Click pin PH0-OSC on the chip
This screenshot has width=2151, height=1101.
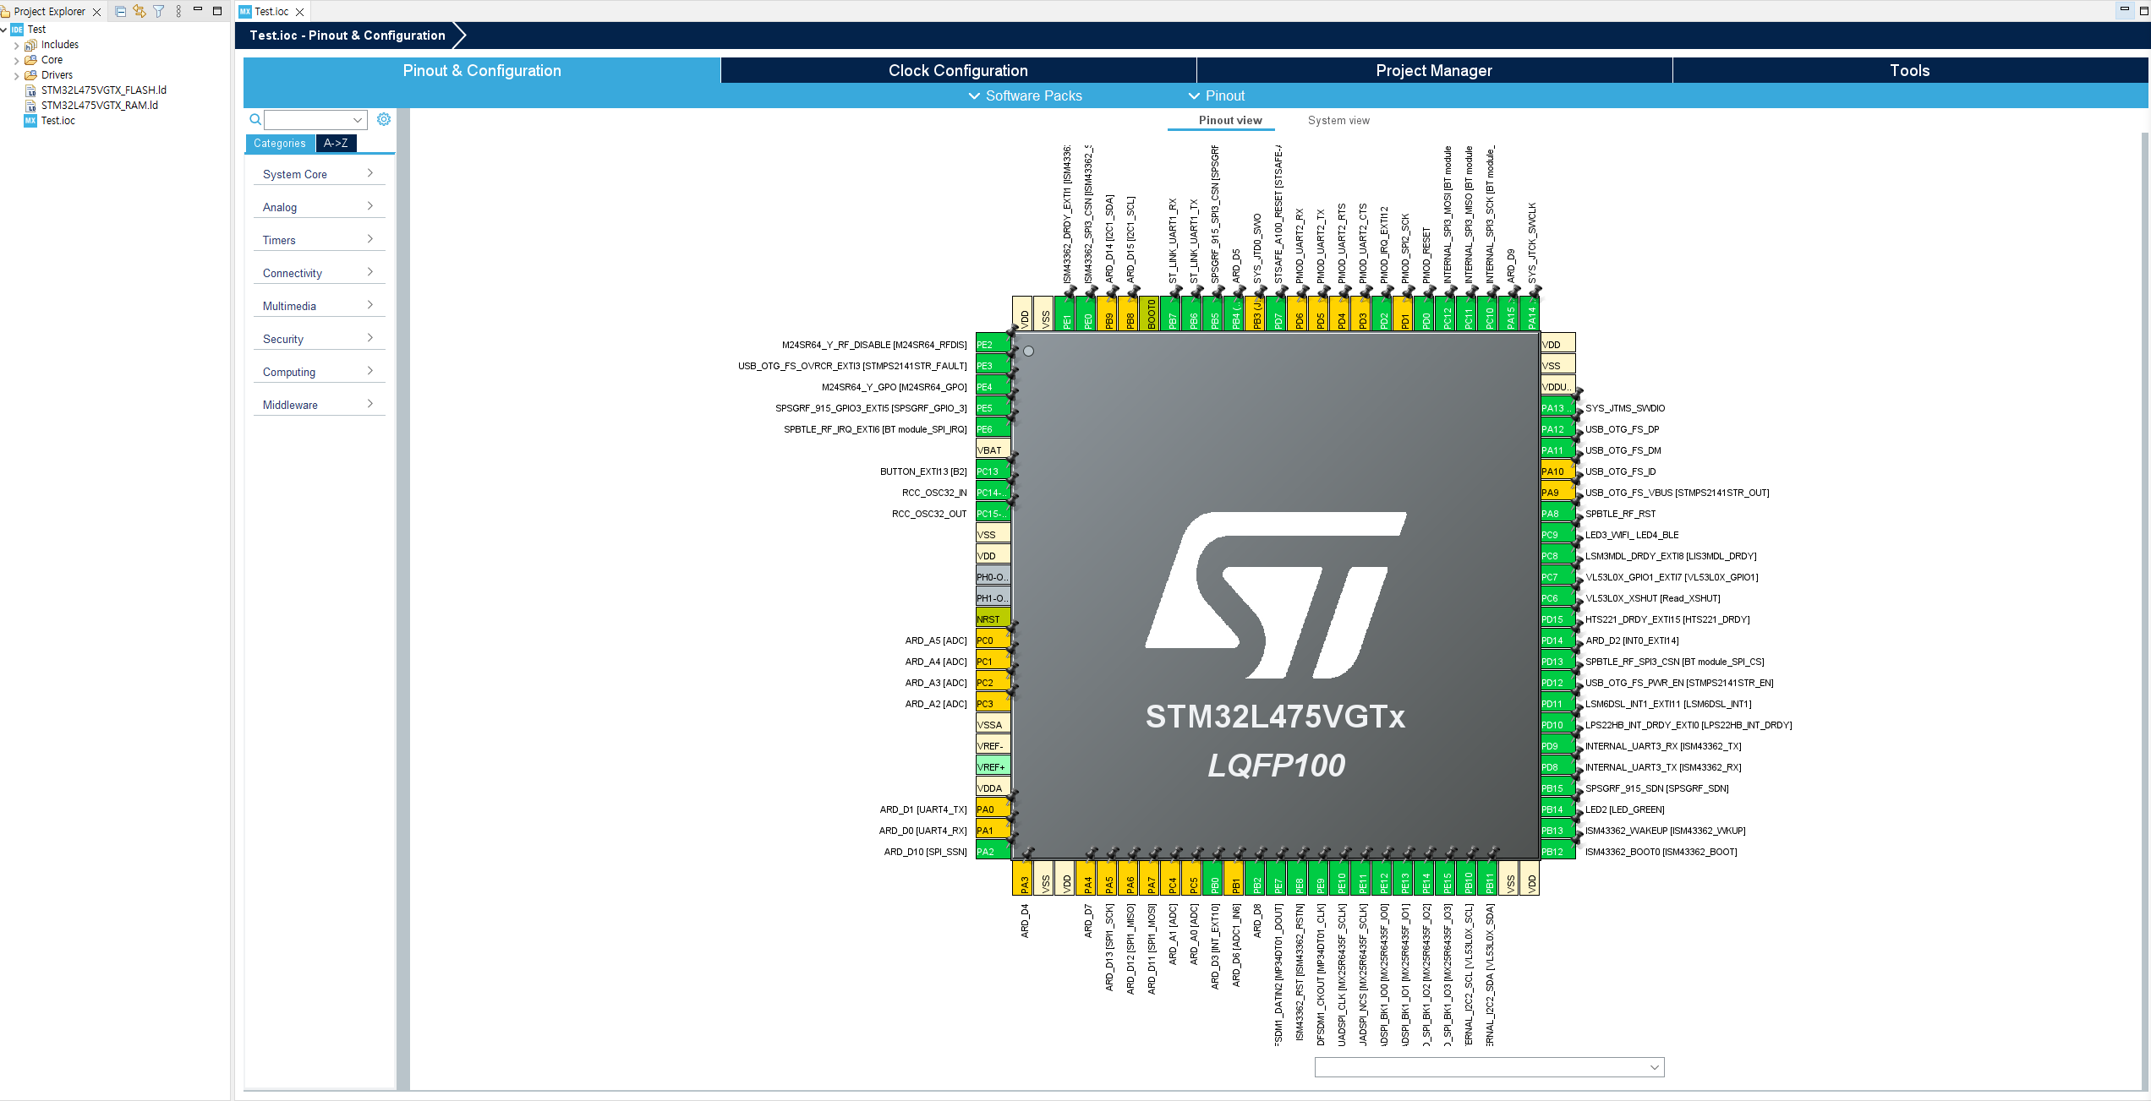point(993,577)
